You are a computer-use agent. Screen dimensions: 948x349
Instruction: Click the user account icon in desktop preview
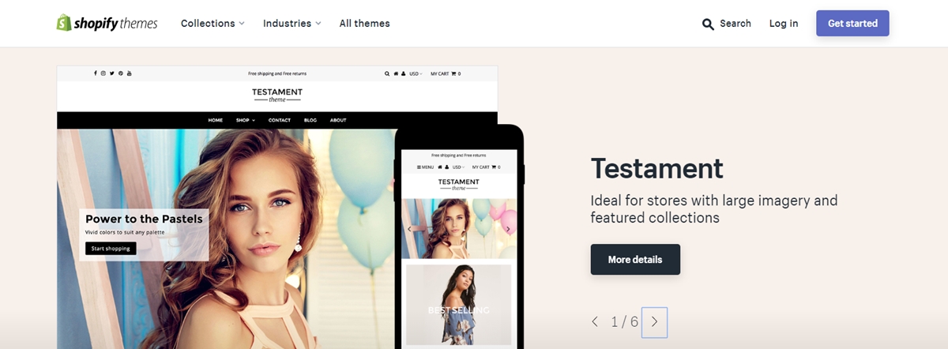click(404, 73)
